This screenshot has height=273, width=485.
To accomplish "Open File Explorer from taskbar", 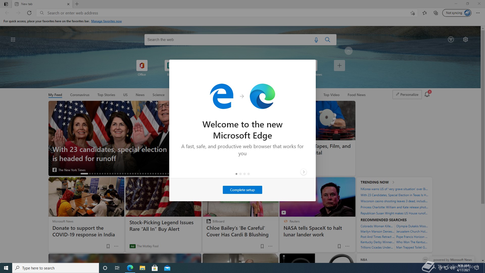I will [x=142, y=268].
